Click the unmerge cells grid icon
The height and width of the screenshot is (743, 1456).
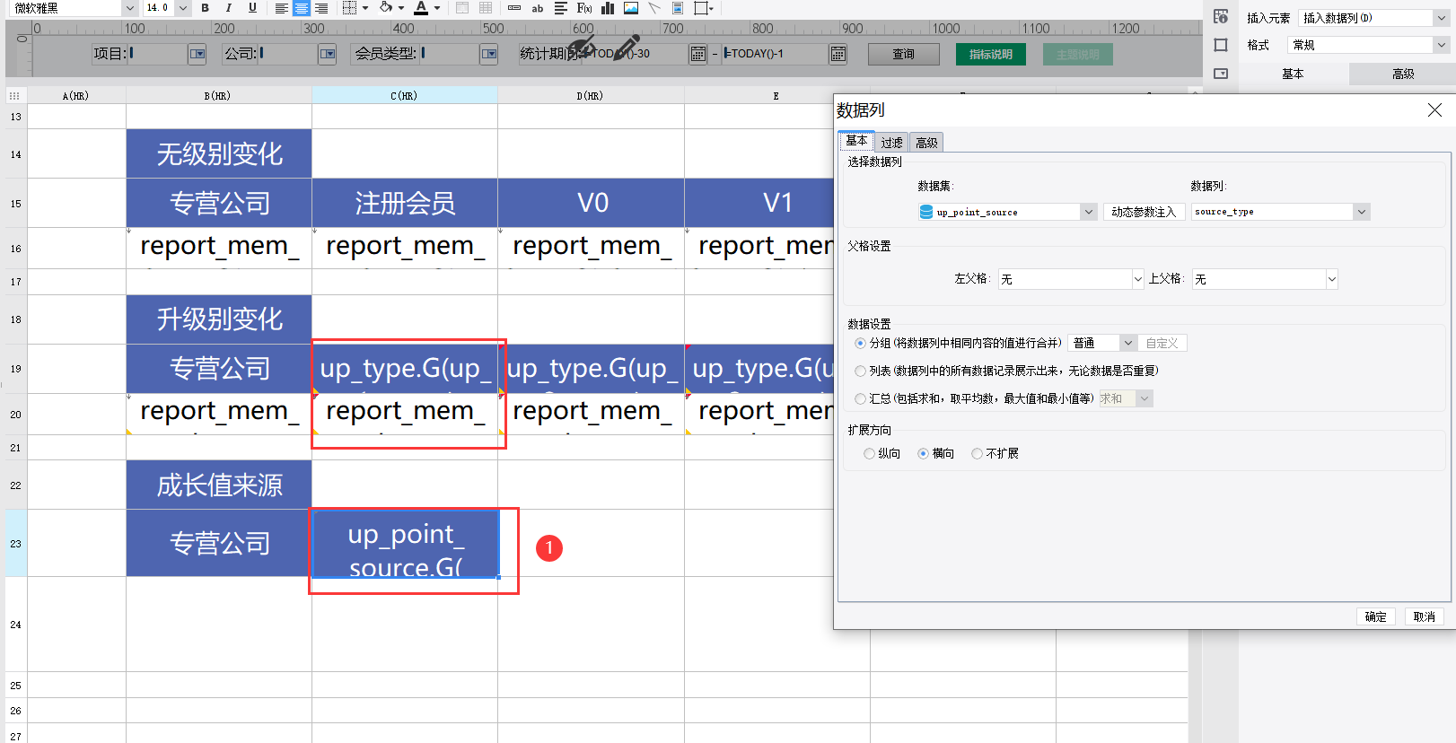tap(486, 8)
